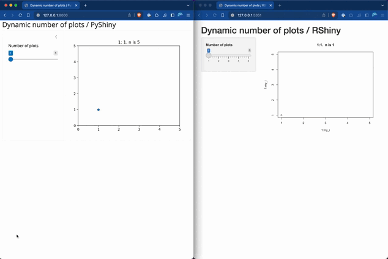Select the 'Dynamic number of plots / Py' tab
Image resolution: width=388 pixels, height=259 pixels.
tap(51, 5)
